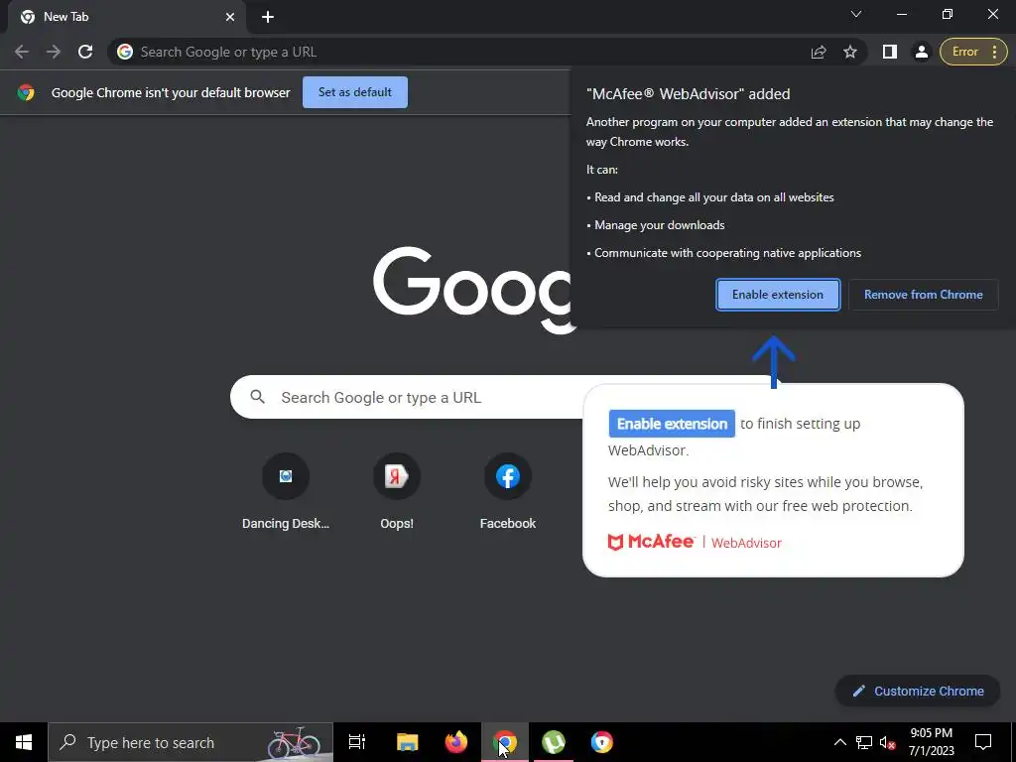Open File Explorer from taskbar

click(x=408, y=742)
